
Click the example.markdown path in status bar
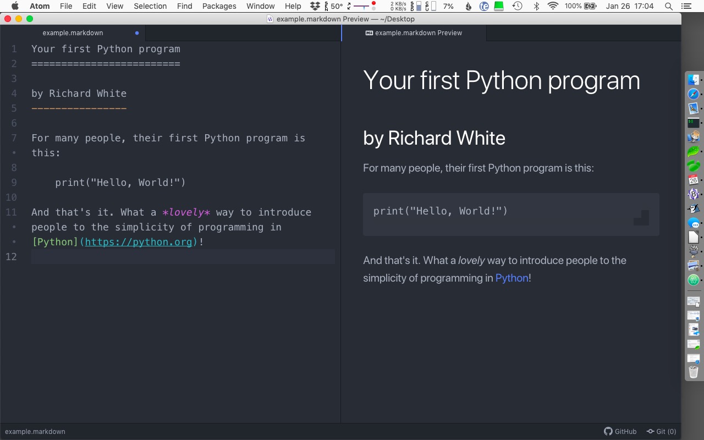coord(35,432)
